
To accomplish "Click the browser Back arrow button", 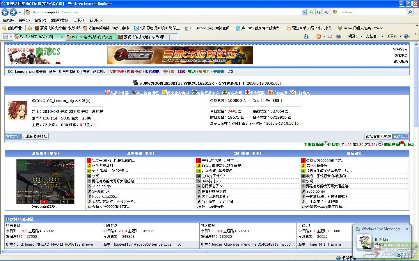I will click(5, 12).
